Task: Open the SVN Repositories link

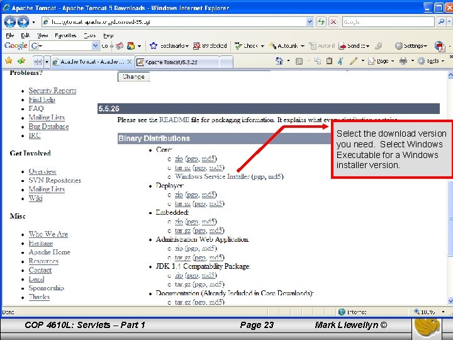Action: (x=55, y=181)
